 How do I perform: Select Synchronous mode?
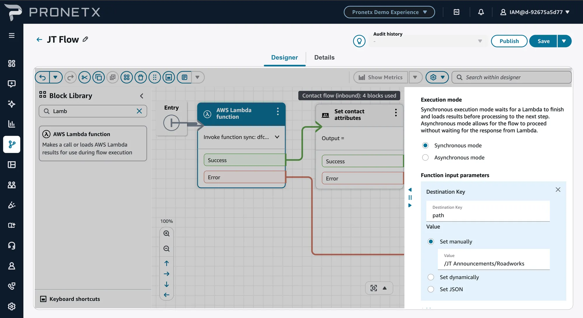425,145
